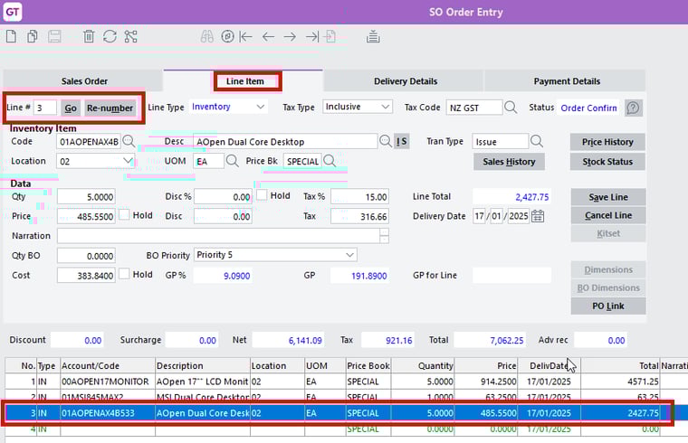The width and height of the screenshot is (688, 443).
Task: Jump to the first record arrow
Action: click(245, 37)
